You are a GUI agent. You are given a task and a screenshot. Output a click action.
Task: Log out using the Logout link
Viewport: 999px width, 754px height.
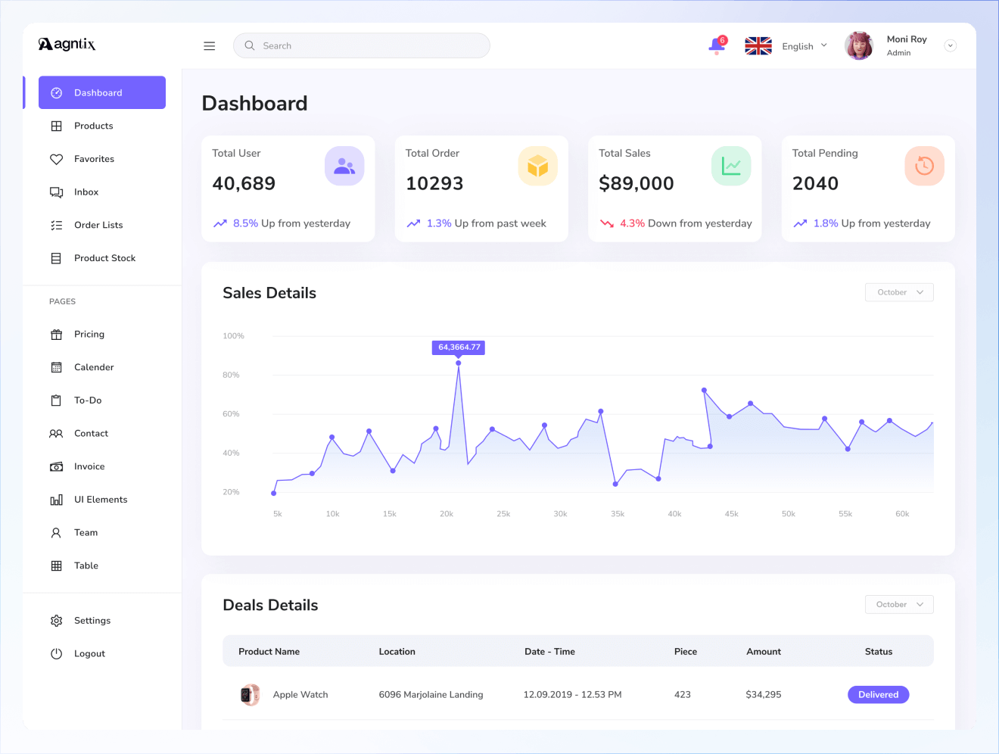click(89, 653)
